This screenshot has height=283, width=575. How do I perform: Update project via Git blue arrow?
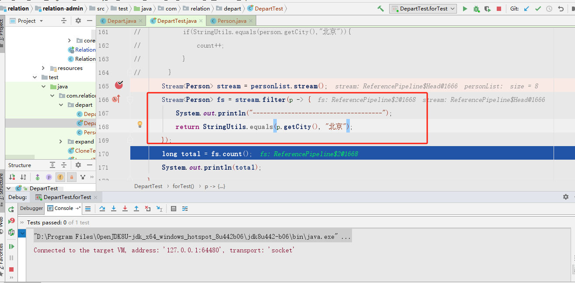coord(526,8)
